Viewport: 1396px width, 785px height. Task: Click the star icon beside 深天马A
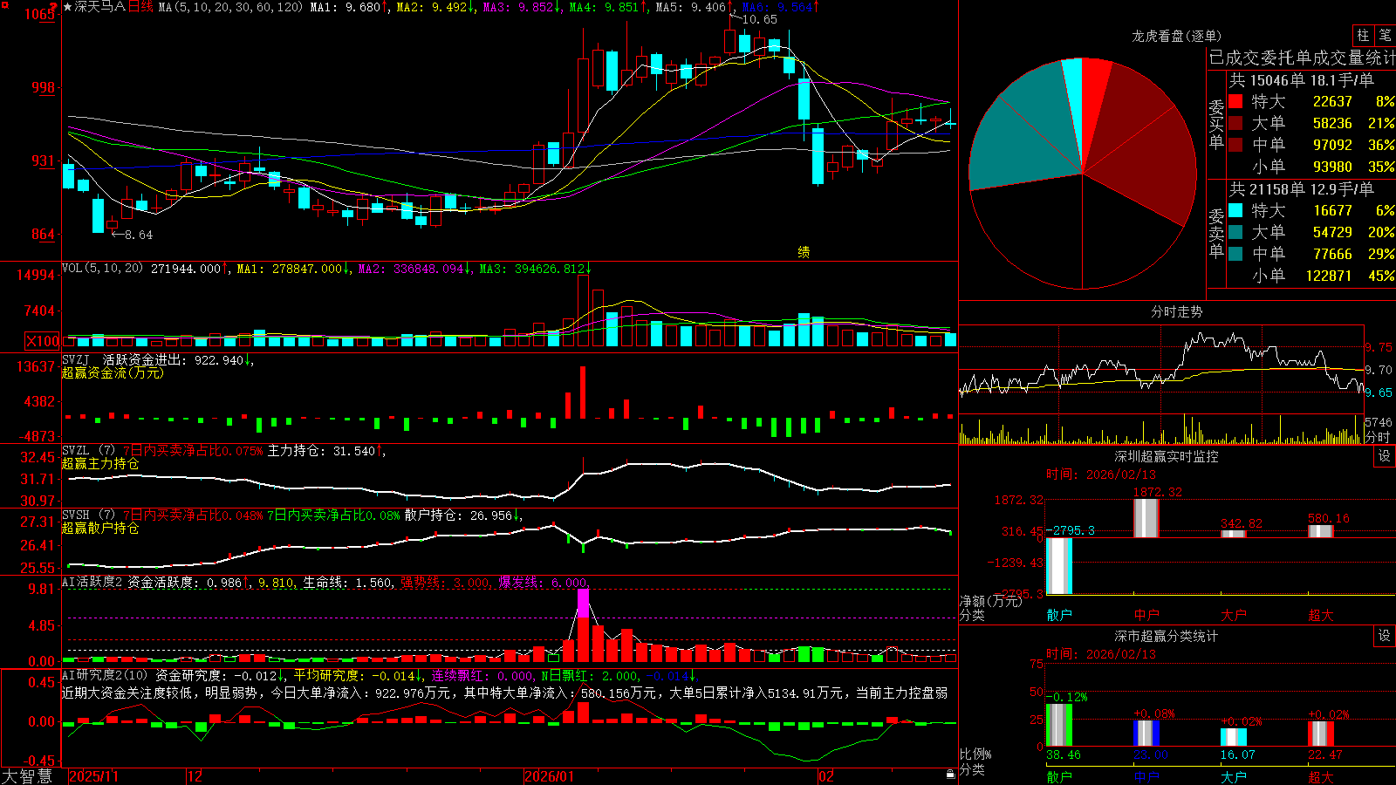(68, 7)
